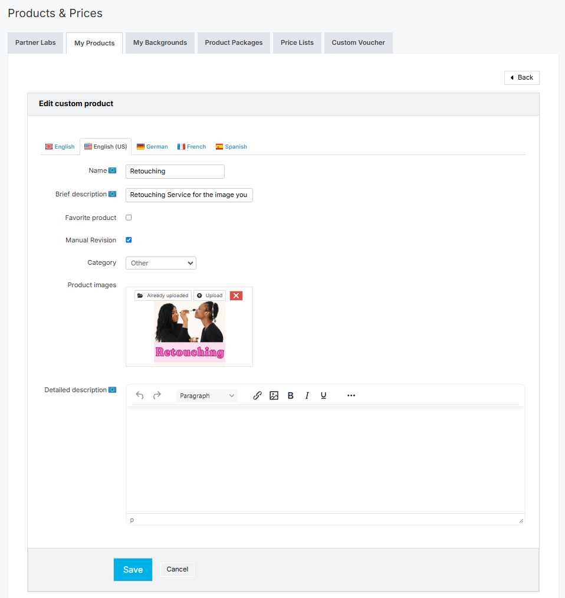This screenshot has height=598, width=565.
Task: Click the translation icon next to Name
Action: click(x=112, y=170)
